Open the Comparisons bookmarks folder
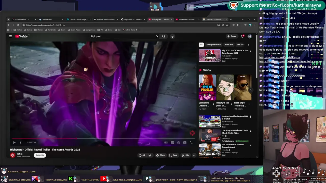The width and height of the screenshot is (326, 183). tap(89, 30)
